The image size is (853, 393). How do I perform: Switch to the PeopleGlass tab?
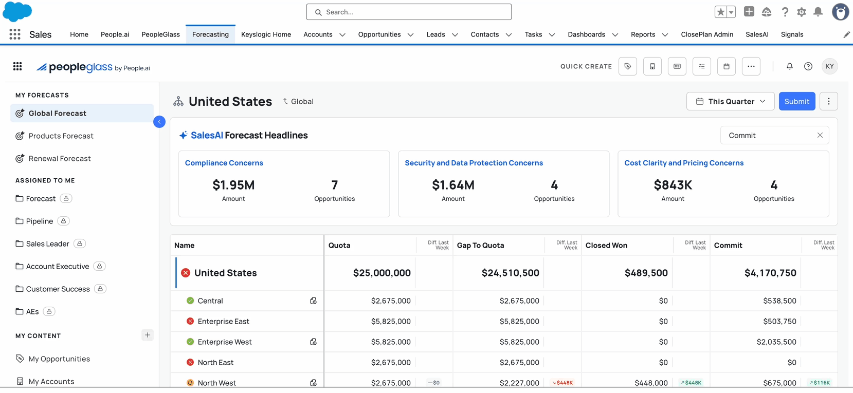[x=160, y=34]
